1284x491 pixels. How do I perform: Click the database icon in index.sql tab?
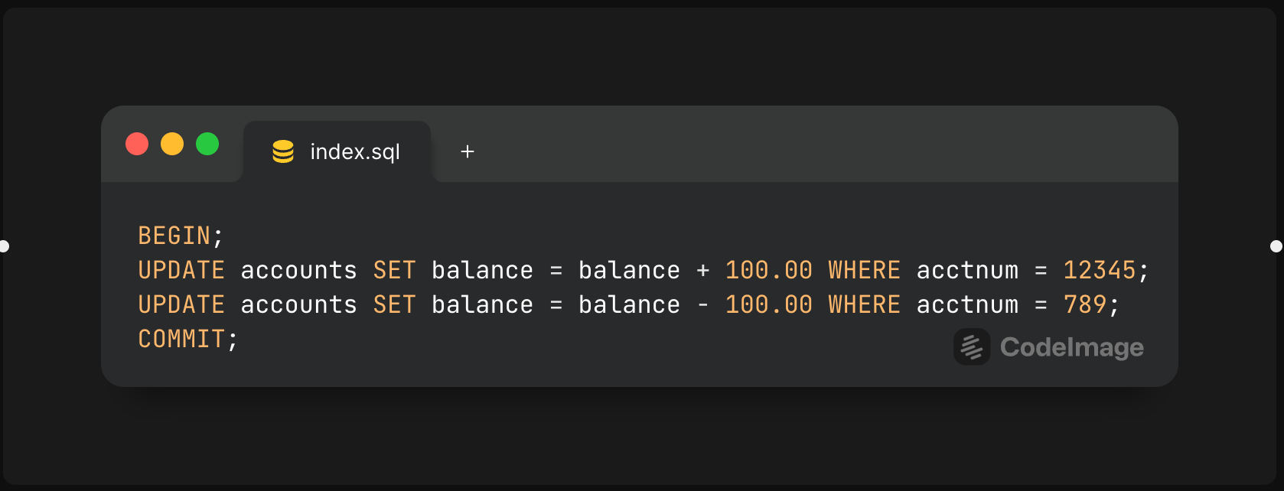(283, 151)
